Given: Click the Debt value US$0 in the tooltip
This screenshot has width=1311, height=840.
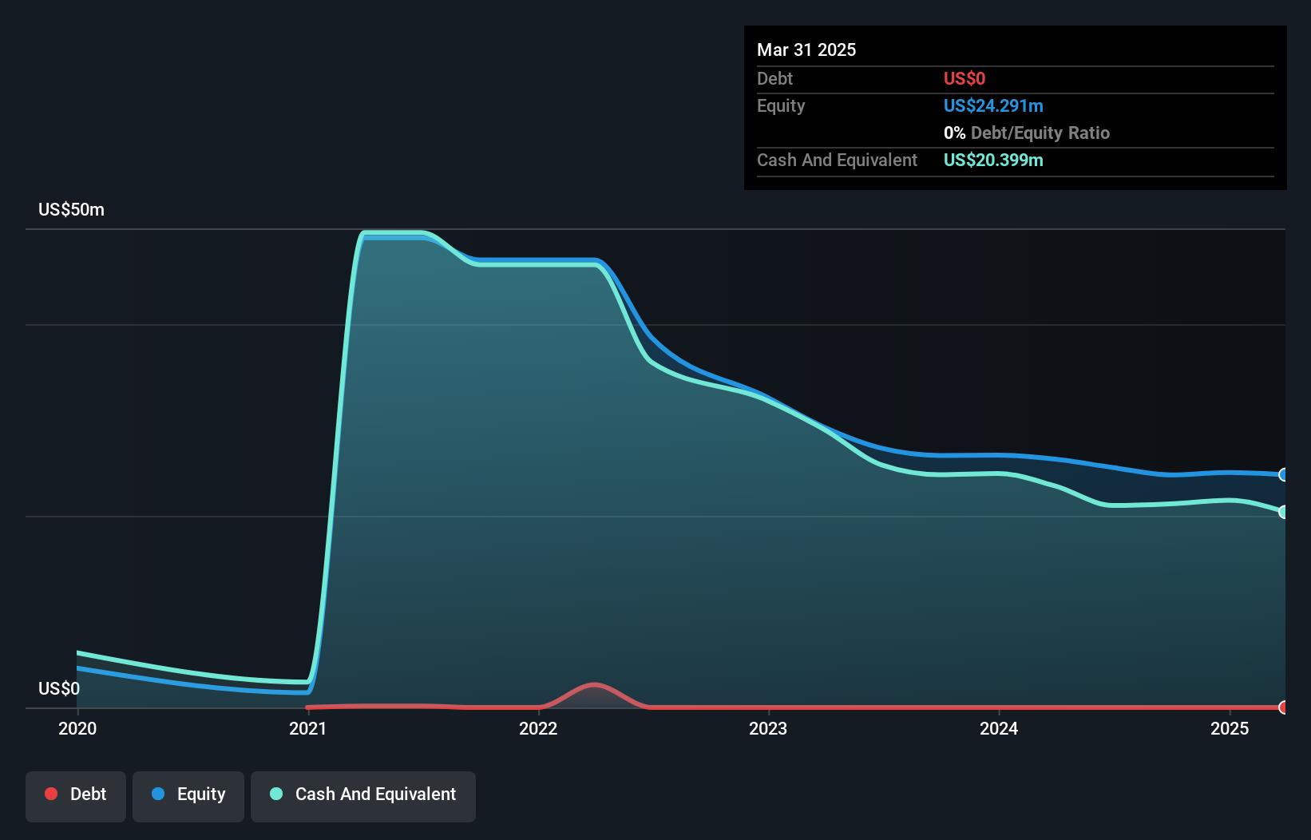Looking at the screenshot, I should tap(964, 79).
